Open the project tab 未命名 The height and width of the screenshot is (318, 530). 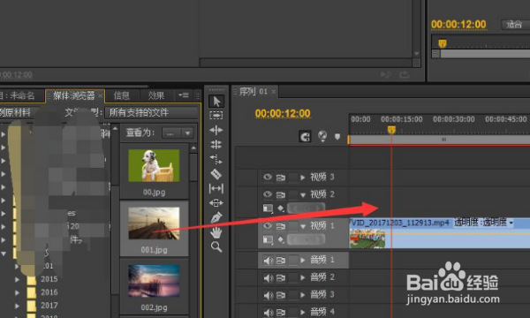(x=22, y=96)
